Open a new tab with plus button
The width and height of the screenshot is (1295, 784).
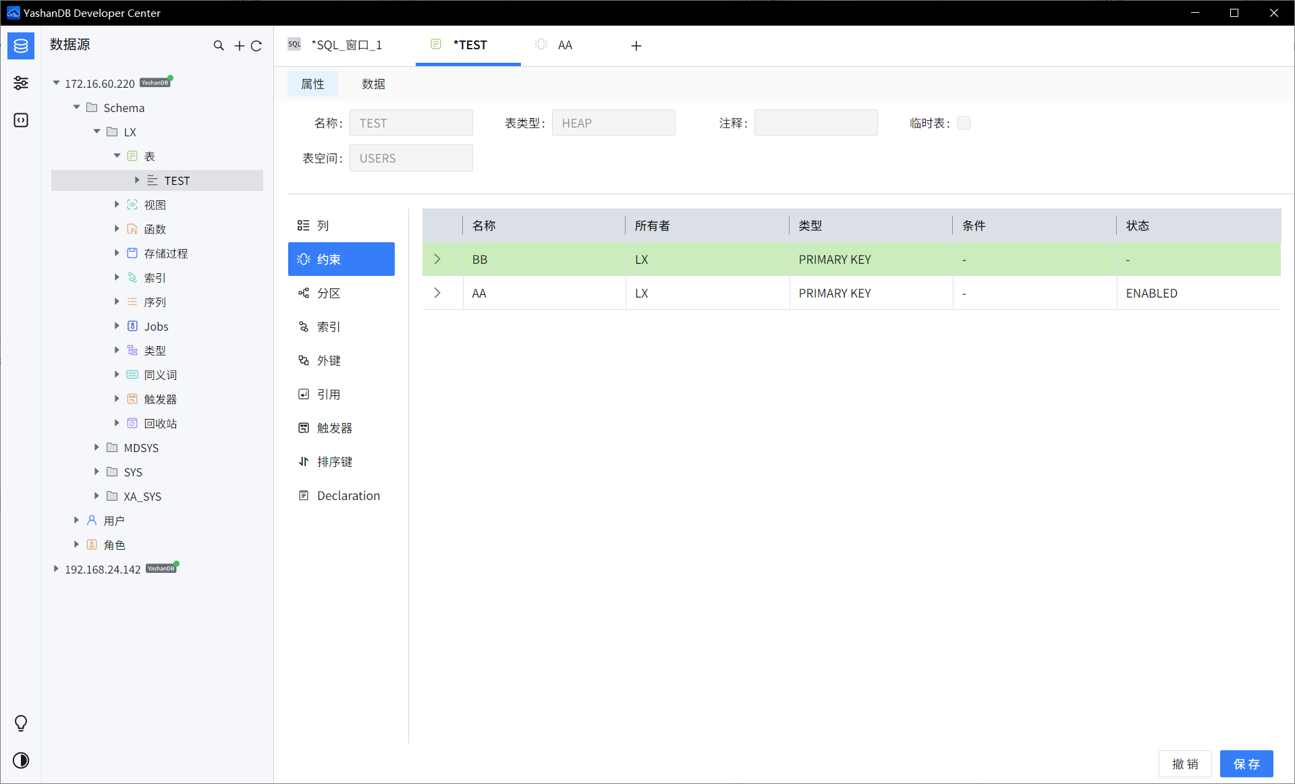coord(636,46)
